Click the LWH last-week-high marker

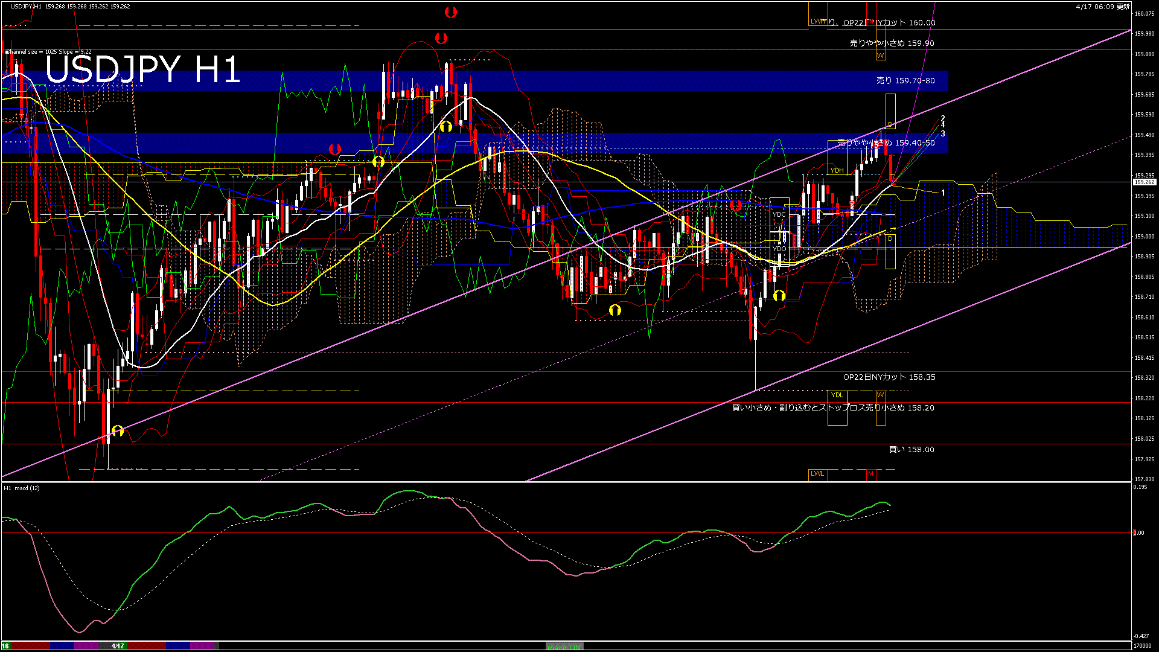click(x=817, y=21)
